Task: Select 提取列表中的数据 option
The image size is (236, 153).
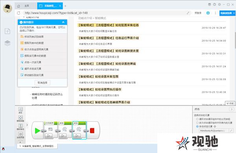Action: pyautogui.click(x=42, y=43)
